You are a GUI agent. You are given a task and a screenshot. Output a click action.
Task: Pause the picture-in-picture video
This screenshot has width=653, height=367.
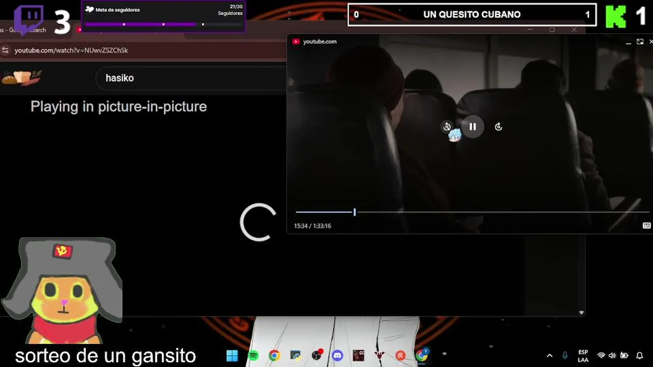(472, 126)
